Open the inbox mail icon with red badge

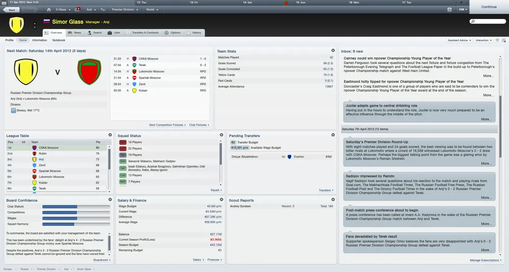(77, 10)
